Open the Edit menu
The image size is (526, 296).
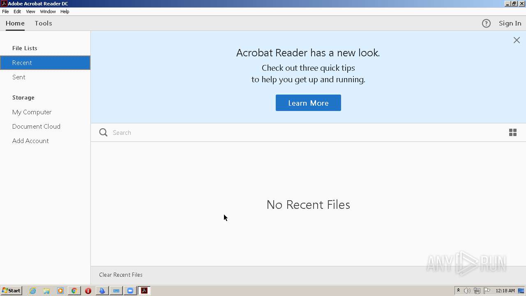pyautogui.click(x=17, y=12)
